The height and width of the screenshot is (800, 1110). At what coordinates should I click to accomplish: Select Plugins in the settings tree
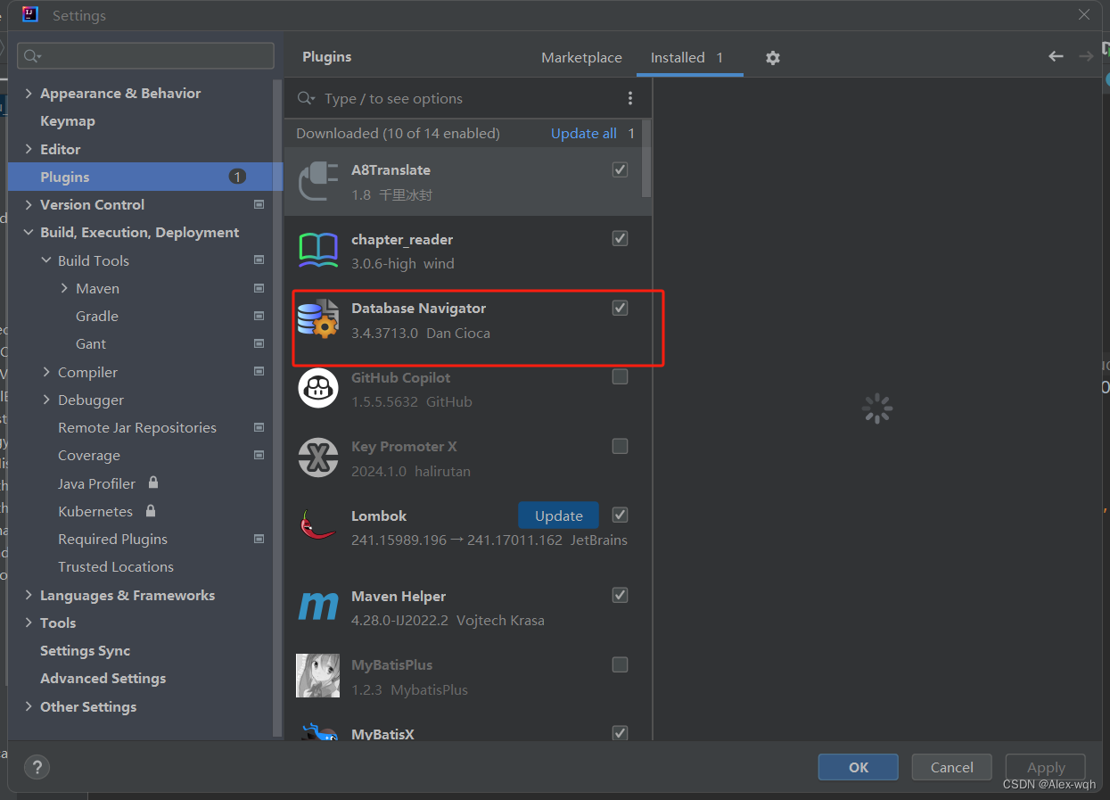145,177
